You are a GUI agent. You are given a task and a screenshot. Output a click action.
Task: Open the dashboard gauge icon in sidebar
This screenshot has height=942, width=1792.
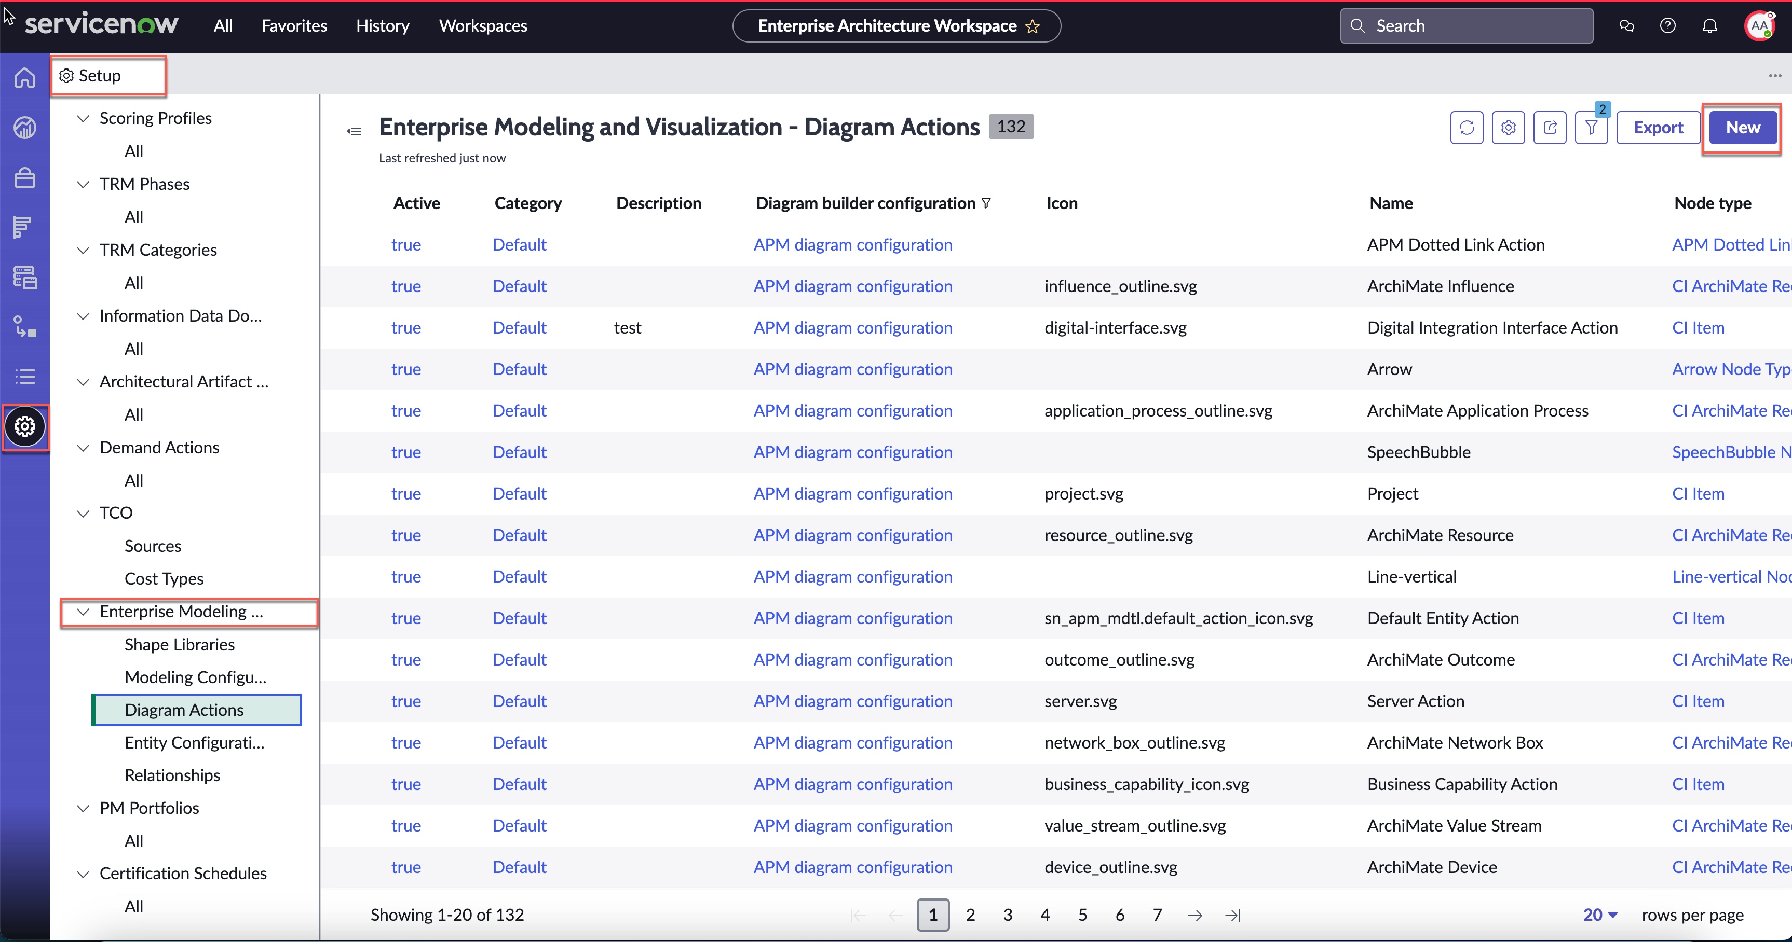[x=25, y=127]
